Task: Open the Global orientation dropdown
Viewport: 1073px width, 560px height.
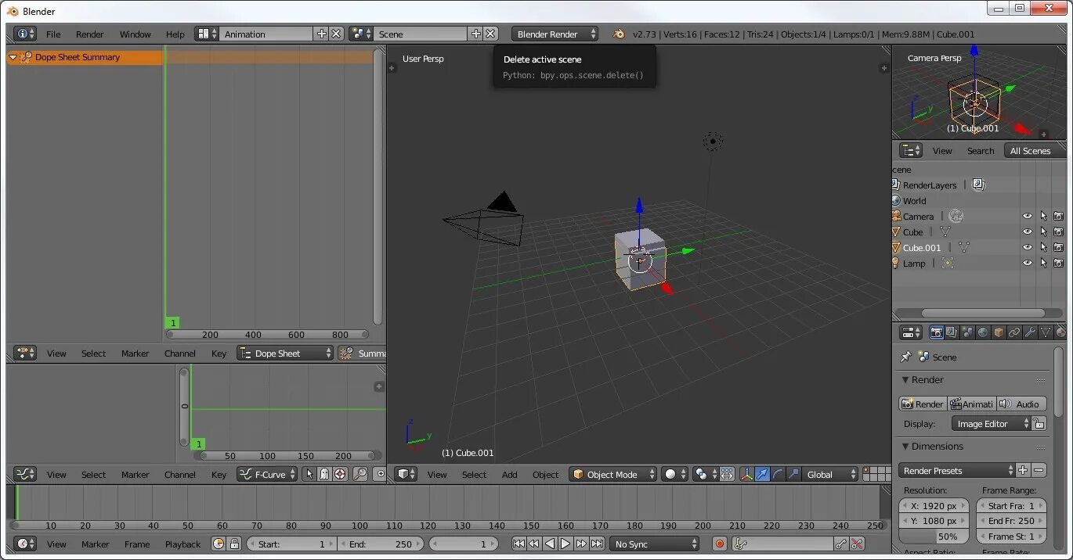Action: pos(831,474)
